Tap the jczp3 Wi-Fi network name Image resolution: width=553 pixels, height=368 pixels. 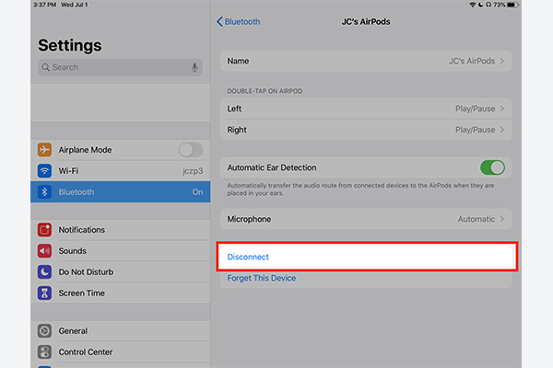pyautogui.click(x=193, y=171)
